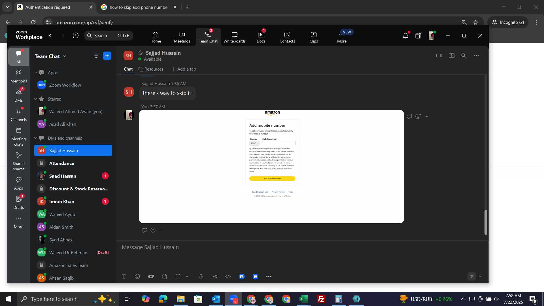This screenshot has width=544, height=306.
Task: Open the Amazon Sales Team channel
Action: 73,265
